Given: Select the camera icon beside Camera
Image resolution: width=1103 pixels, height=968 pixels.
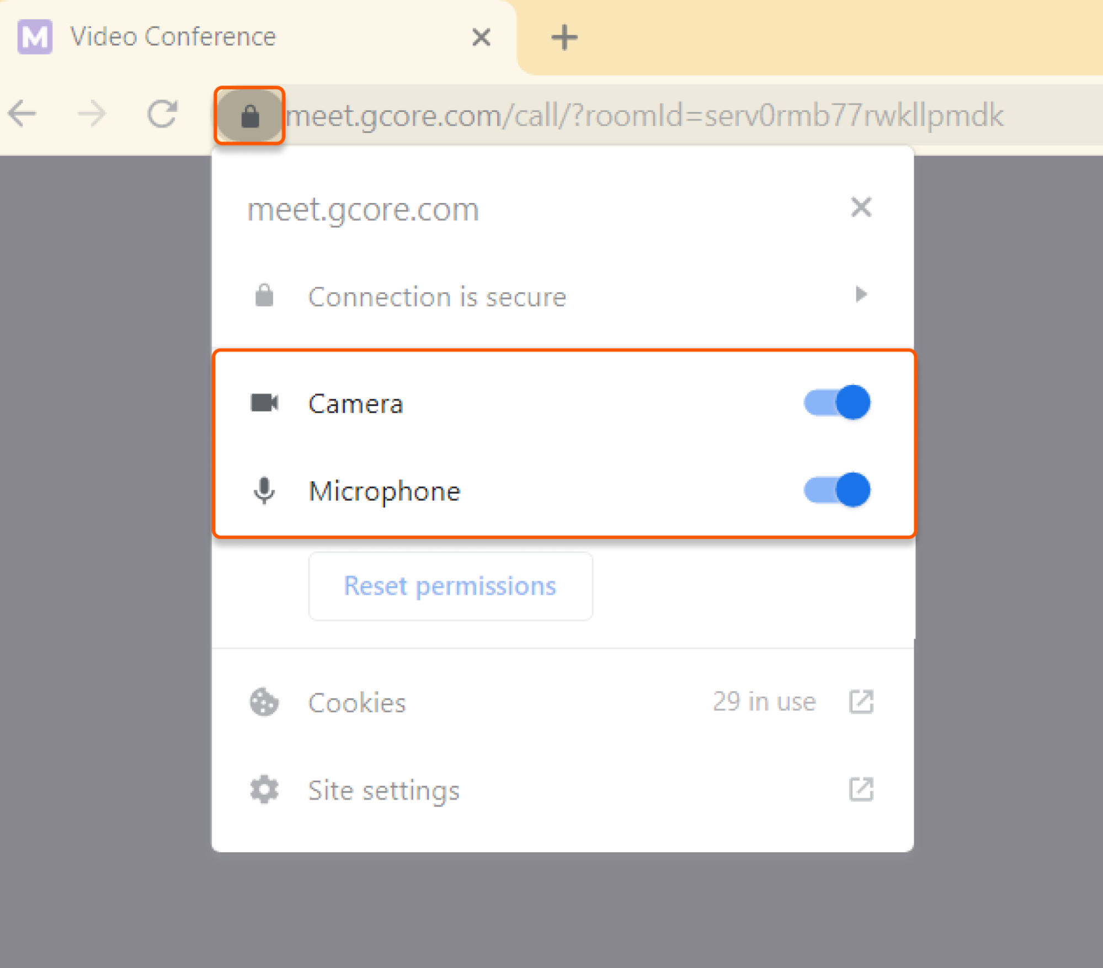Looking at the screenshot, I should pyautogui.click(x=265, y=403).
